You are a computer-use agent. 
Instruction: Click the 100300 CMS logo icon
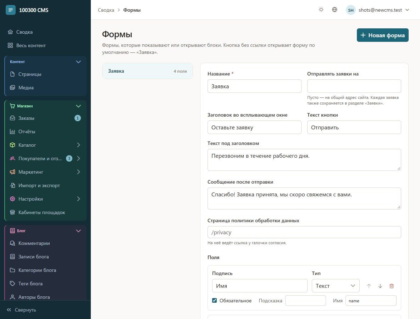(x=10, y=10)
